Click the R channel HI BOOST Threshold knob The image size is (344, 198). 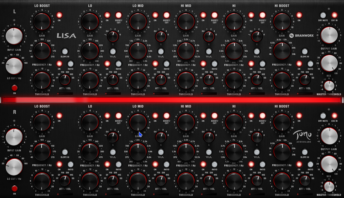click(282, 181)
